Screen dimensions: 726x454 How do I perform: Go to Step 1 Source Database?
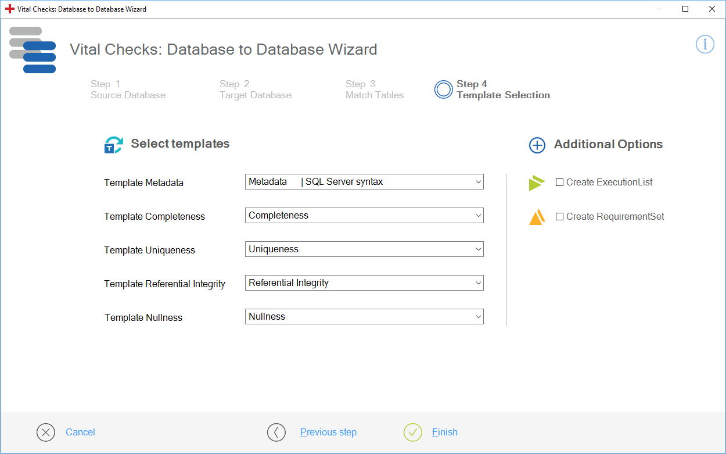128,90
